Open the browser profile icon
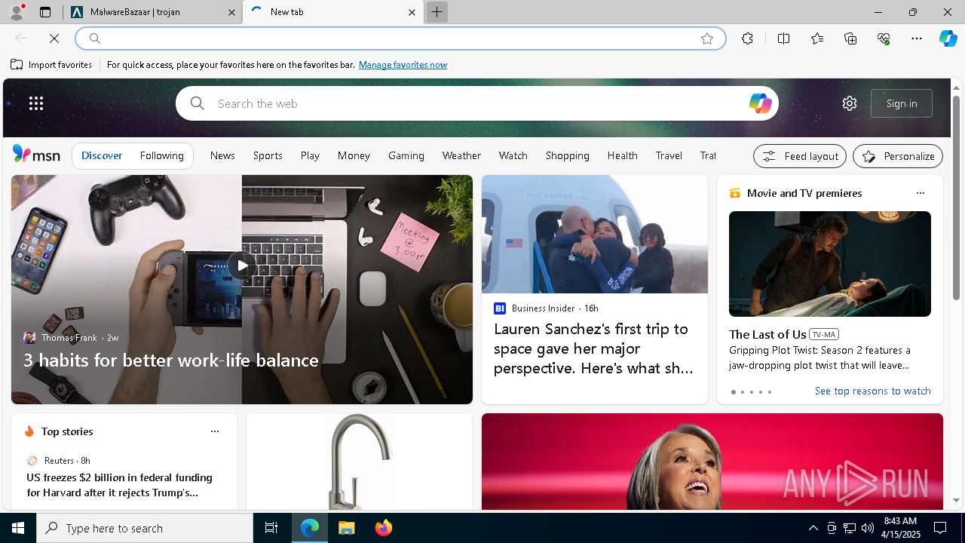 point(17,12)
